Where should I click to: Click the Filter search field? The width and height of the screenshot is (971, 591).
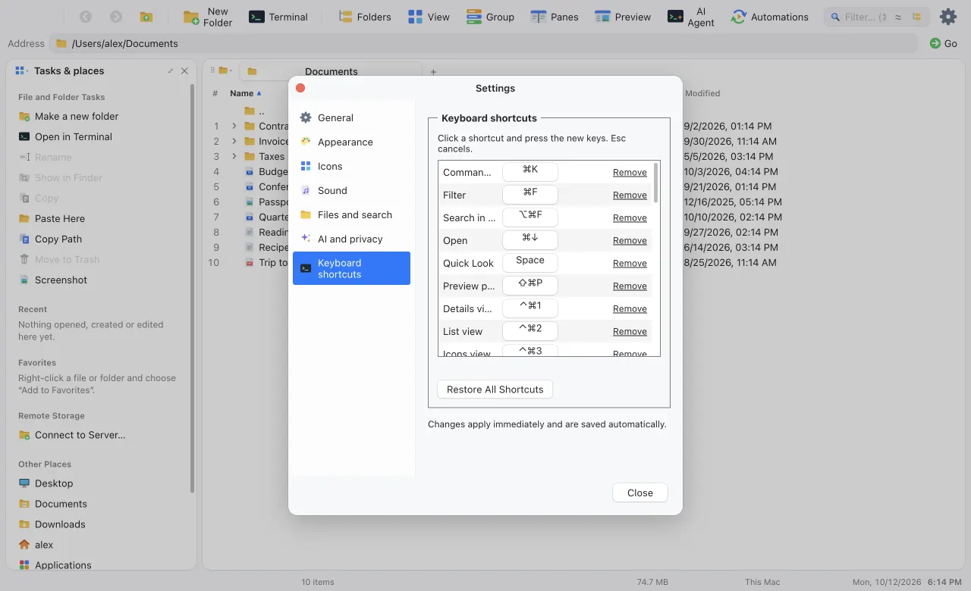click(x=865, y=17)
